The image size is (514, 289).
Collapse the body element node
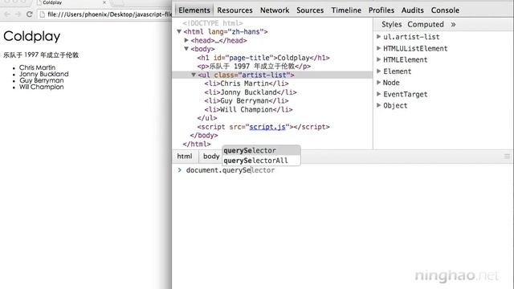[186, 49]
